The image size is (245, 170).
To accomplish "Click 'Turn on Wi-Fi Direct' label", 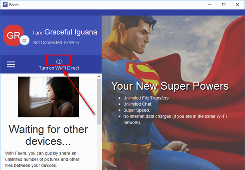I will 59,68.
